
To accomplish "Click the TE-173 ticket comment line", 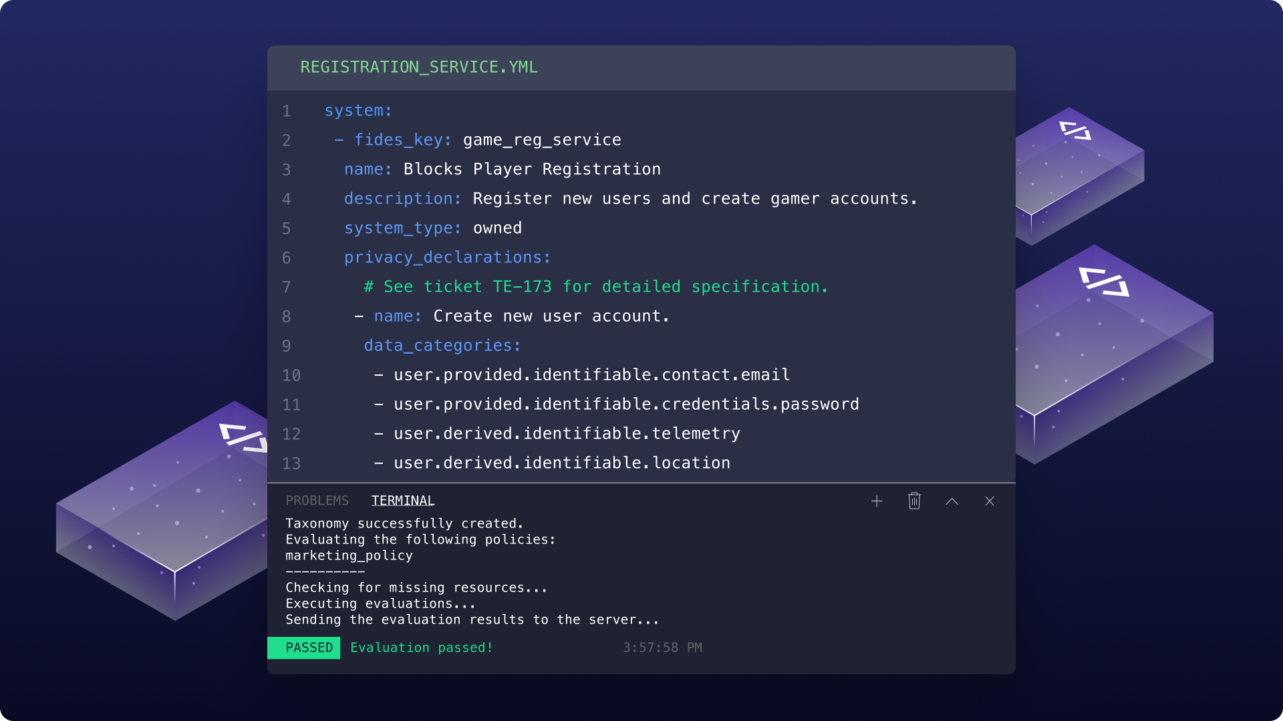I will 595,287.
